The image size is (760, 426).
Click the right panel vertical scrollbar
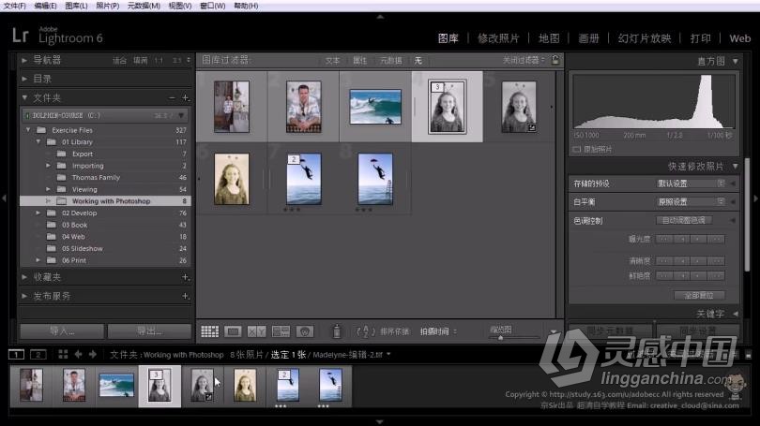click(x=747, y=213)
